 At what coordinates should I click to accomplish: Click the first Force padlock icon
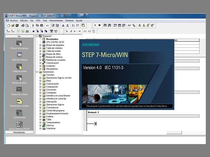(x=140, y=25)
